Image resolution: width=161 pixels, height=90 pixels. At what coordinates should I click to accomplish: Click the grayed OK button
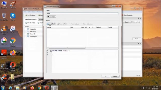(x=105, y=76)
